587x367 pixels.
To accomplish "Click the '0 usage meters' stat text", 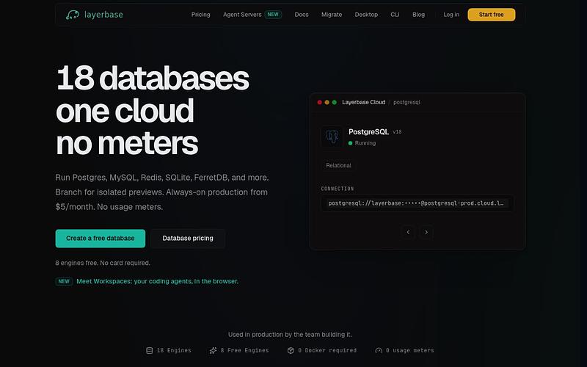I will (x=410, y=351).
